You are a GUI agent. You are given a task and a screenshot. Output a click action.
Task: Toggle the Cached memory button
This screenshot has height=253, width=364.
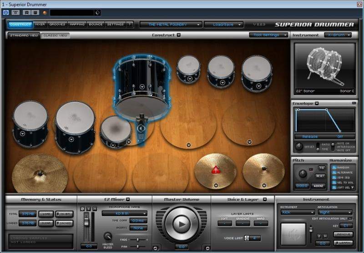[64, 223]
